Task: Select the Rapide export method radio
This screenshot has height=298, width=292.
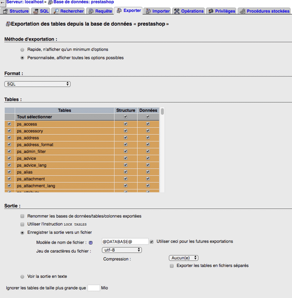Action: click(22, 50)
